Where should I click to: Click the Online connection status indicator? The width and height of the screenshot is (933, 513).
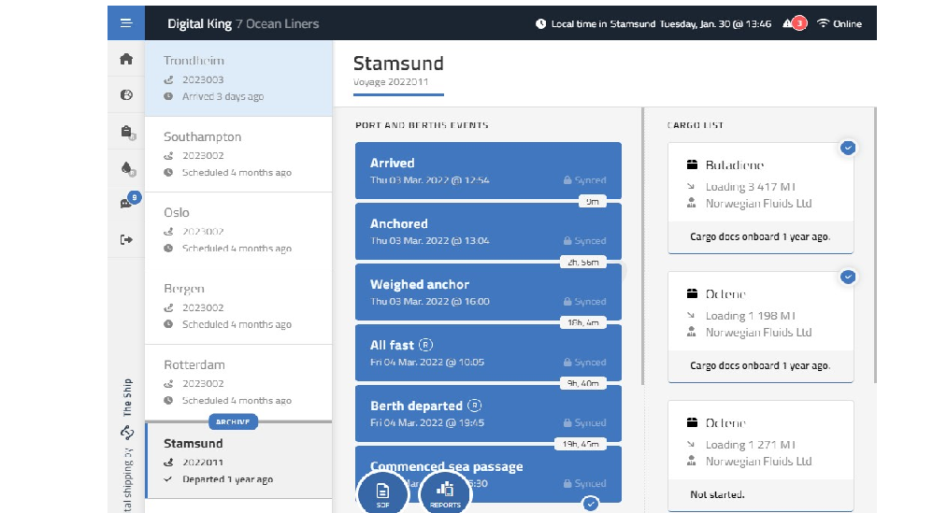coord(839,23)
